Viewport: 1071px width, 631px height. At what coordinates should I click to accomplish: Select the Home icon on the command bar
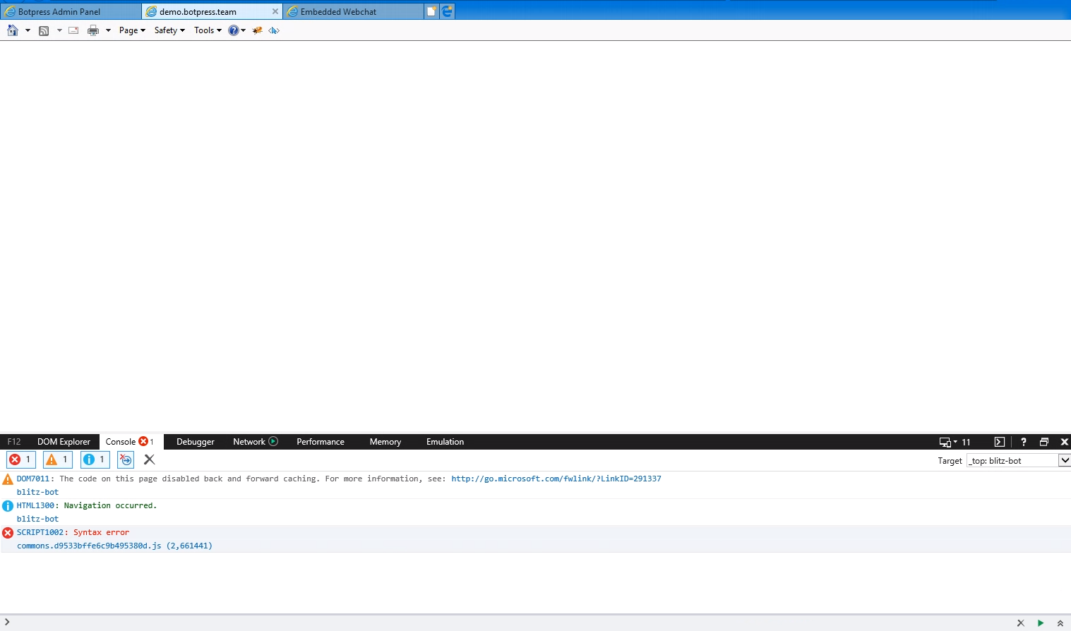coord(11,30)
